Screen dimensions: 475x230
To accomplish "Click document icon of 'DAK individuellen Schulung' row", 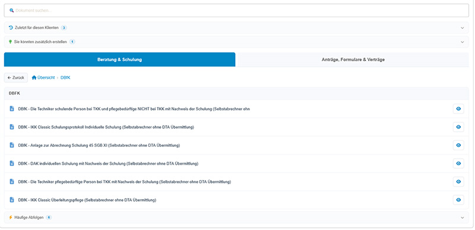I will [x=12, y=163].
